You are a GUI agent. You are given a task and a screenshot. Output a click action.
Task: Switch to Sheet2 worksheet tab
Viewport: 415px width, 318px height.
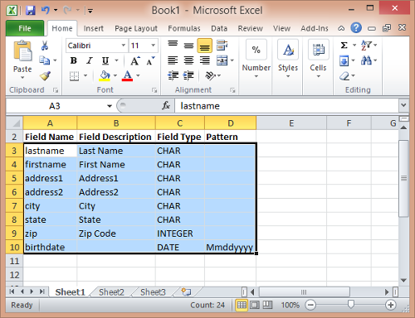click(111, 292)
